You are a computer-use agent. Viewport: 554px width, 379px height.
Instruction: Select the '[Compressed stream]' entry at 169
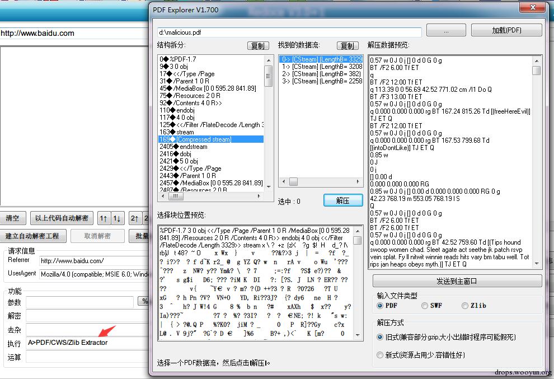[204, 139]
